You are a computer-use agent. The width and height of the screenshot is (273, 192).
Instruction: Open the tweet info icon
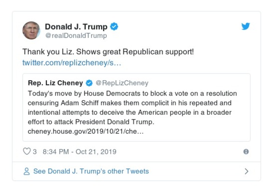(246, 152)
